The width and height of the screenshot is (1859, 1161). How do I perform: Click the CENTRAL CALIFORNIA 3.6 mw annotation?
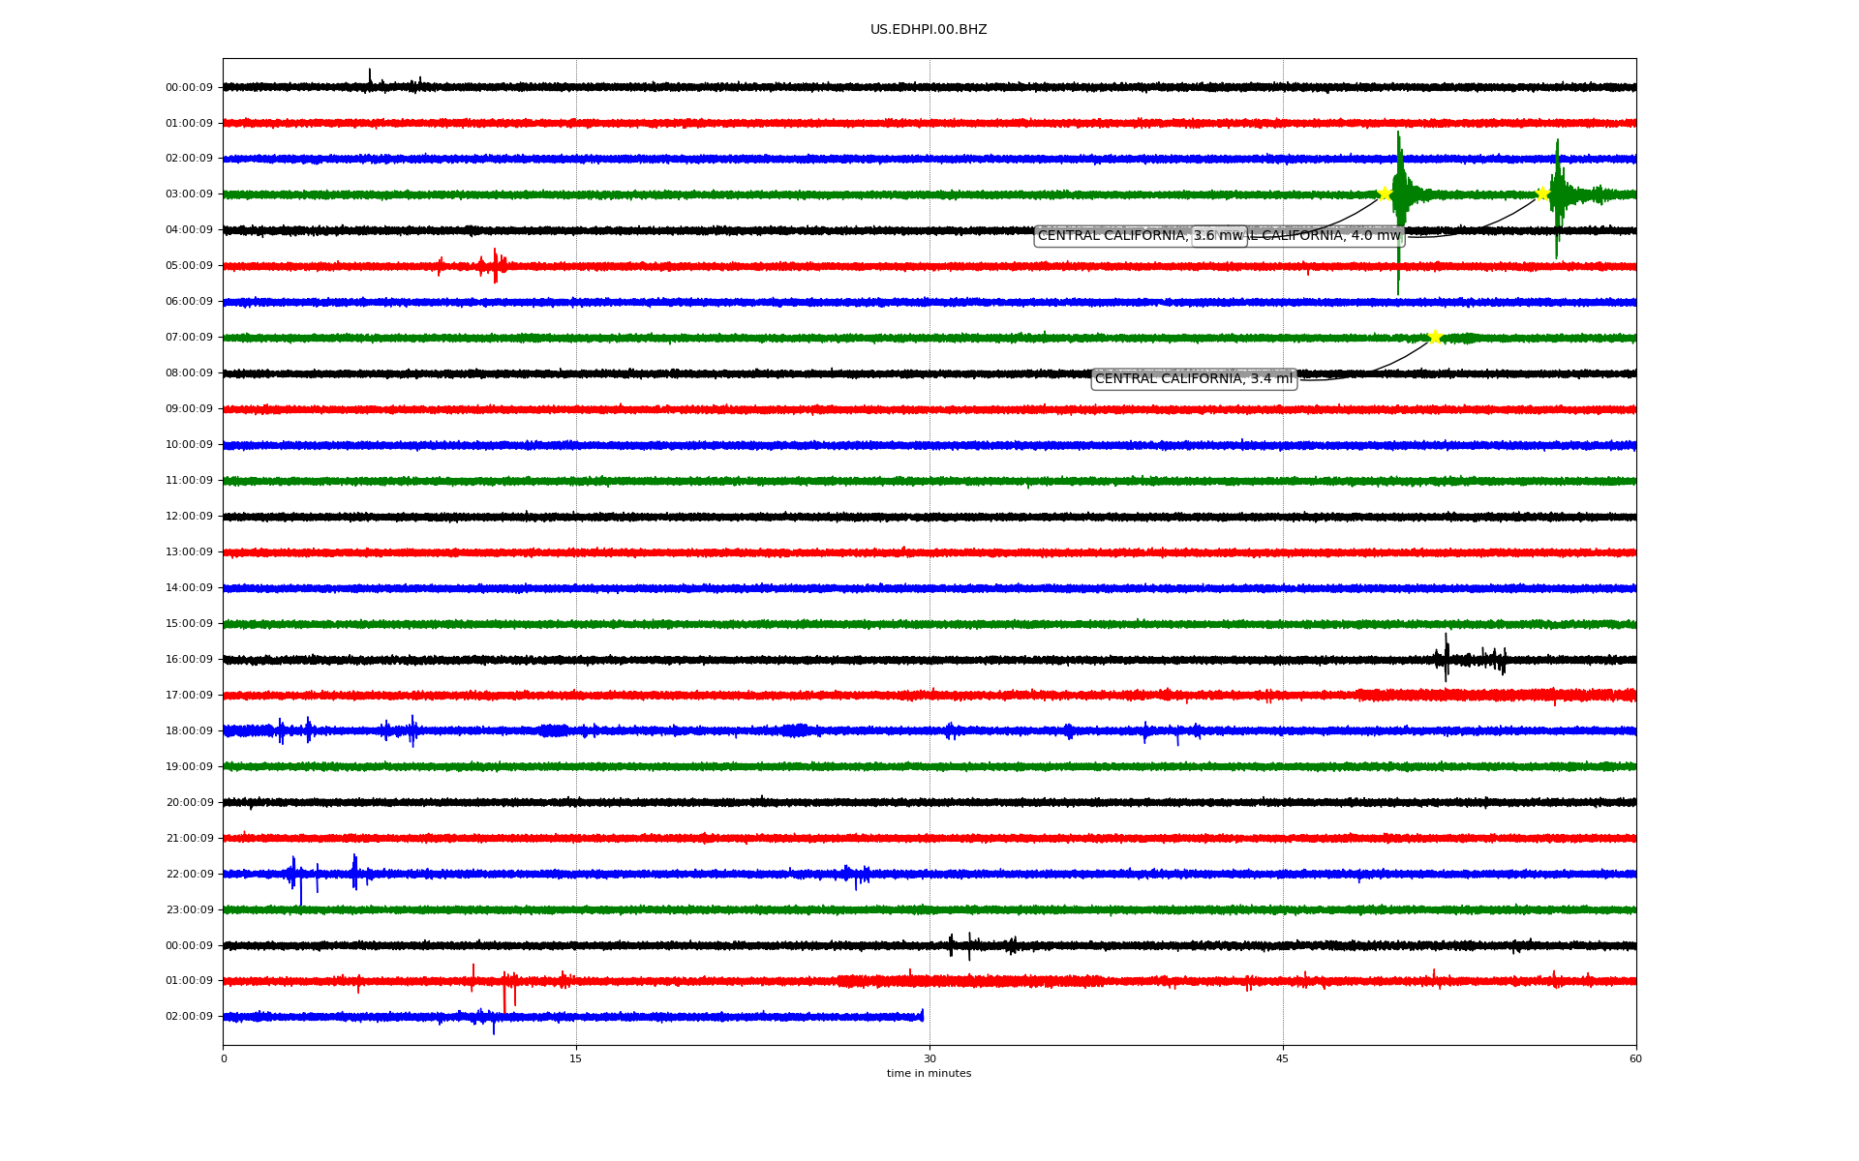coord(1113,235)
